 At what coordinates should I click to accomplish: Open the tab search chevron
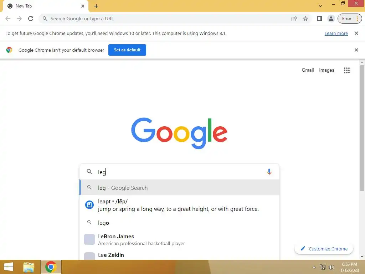320,6
